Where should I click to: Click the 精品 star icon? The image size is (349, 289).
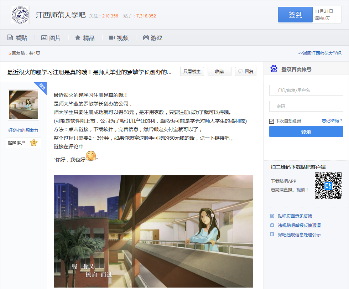[78, 38]
